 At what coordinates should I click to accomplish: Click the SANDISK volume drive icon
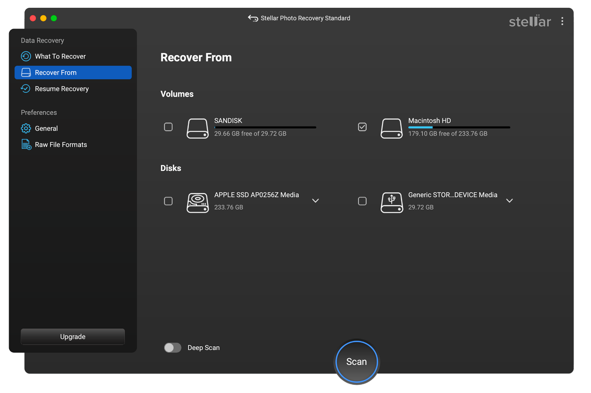click(197, 128)
